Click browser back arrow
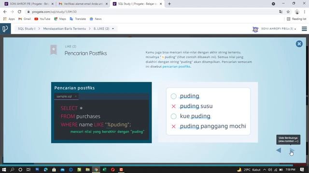This screenshot has height=173, width=309. (x=5, y=12)
